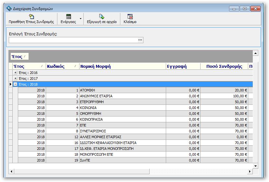Click the 100,00 € subscription amount cell
Image resolution: width=269 pixels, height=182 pixels.
click(x=224, y=96)
